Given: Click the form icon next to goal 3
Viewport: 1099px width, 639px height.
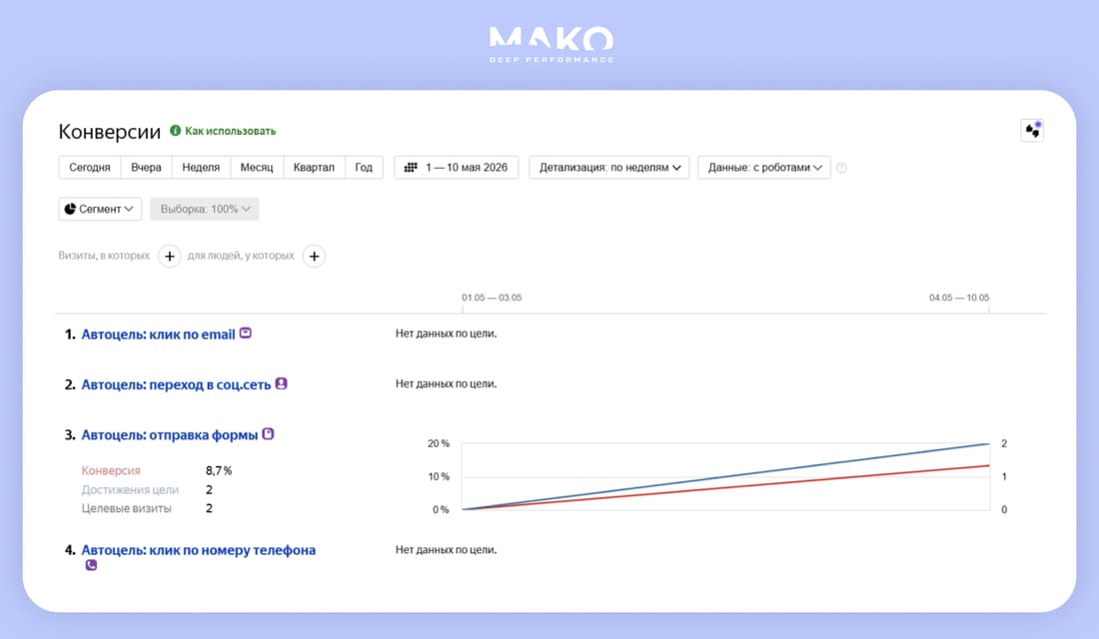Looking at the screenshot, I should click(268, 433).
